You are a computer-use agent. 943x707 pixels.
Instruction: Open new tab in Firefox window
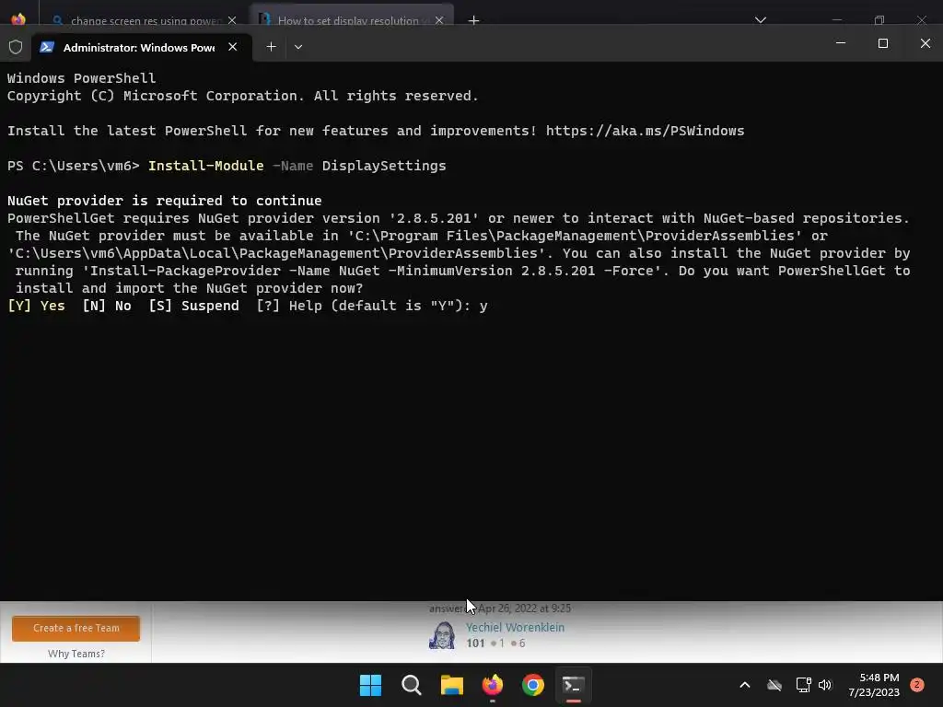(474, 20)
